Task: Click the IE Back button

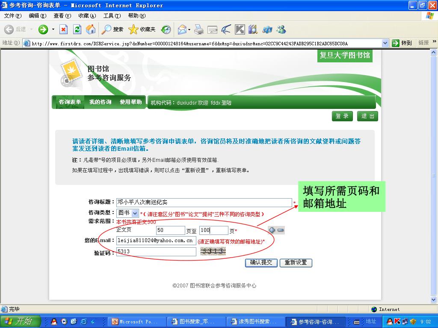Action: point(15,29)
